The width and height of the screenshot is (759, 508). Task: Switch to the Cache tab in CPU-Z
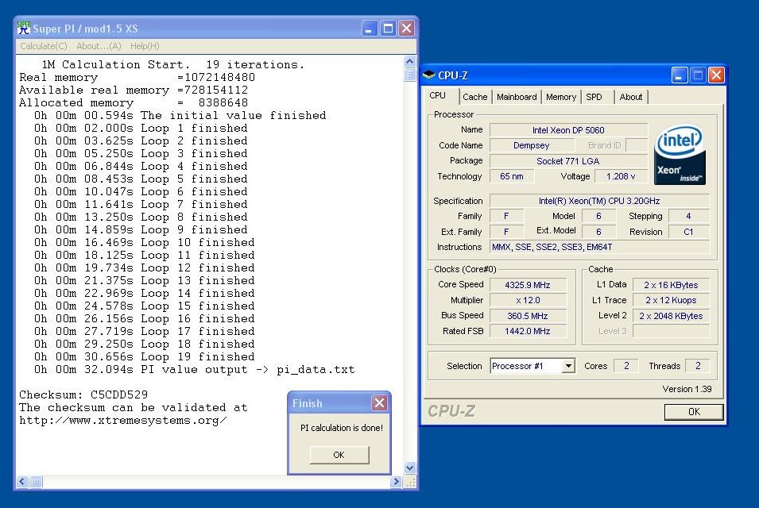(474, 97)
